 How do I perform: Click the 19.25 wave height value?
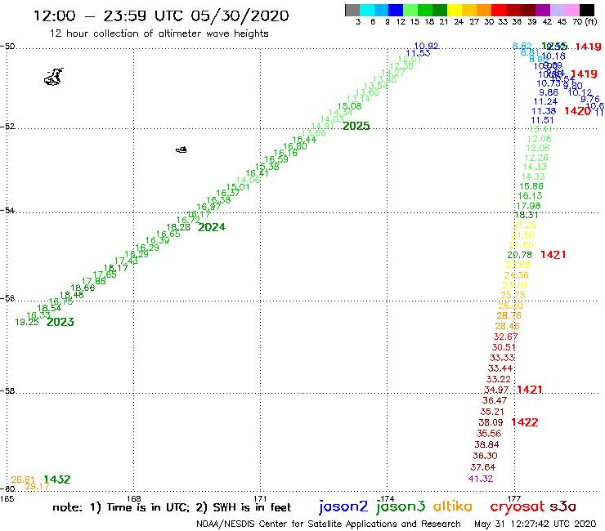[x=27, y=322]
